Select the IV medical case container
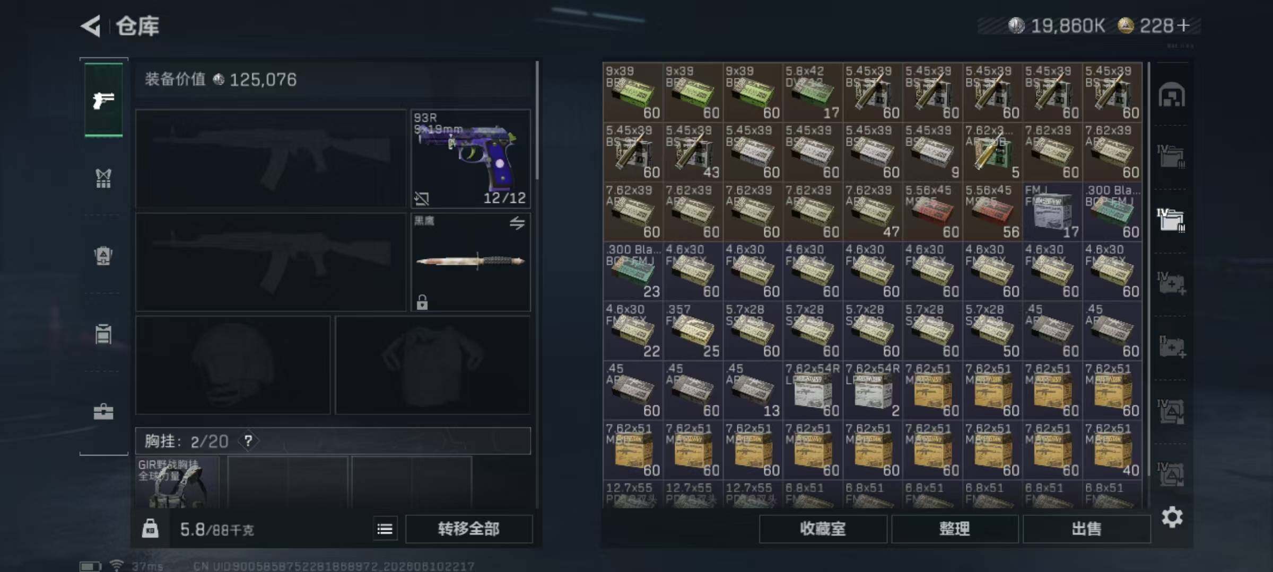 coord(1172,283)
